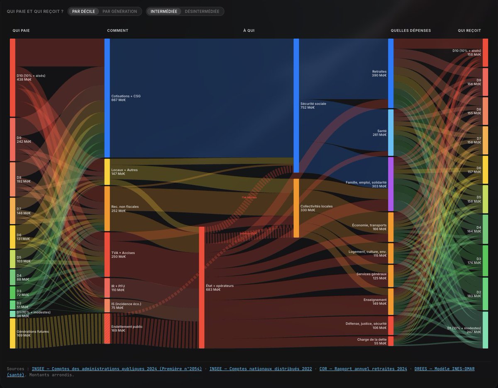
Task: Click the purple Famille, emploi, solidarité node
Action: coord(391,184)
